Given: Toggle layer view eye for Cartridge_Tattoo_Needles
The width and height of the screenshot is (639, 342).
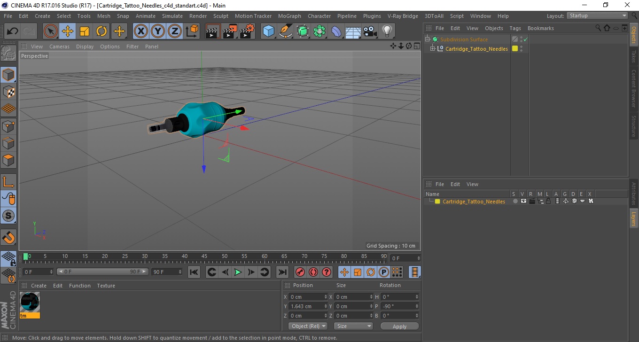Looking at the screenshot, I should pos(523,201).
